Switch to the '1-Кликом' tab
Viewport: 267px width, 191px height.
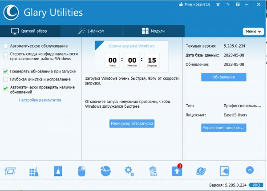[x=91, y=31]
